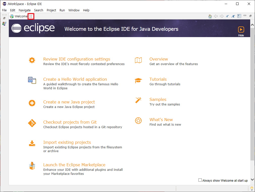Viewport: 255px width, 192px height.
Task: Click 'Try out the samples' text
Action: (x=165, y=104)
